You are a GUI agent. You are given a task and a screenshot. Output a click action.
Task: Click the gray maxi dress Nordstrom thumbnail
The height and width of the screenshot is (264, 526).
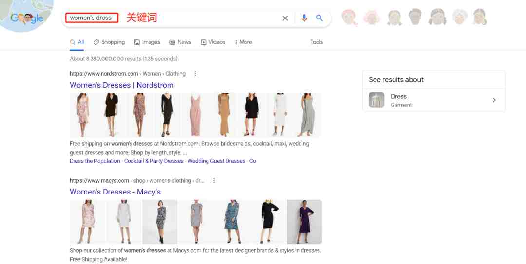point(307,115)
